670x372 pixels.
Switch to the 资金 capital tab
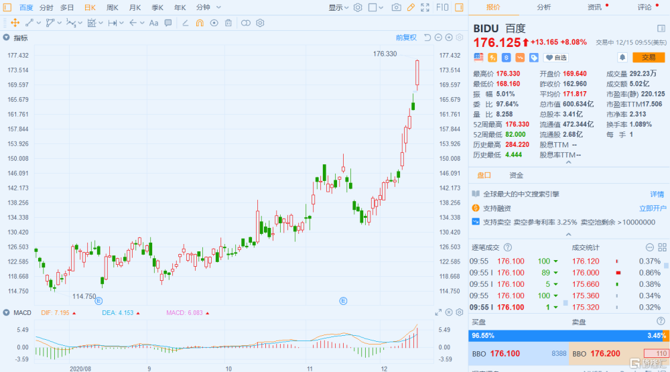(x=516, y=175)
